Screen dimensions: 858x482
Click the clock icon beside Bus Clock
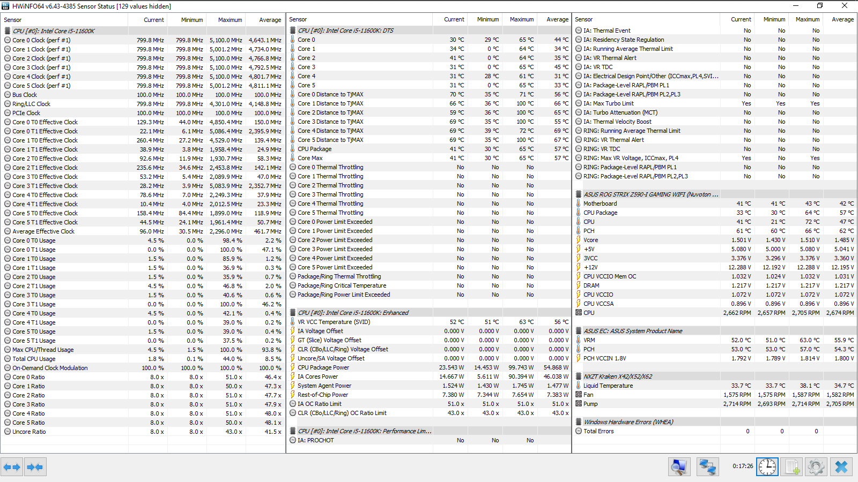click(8, 95)
